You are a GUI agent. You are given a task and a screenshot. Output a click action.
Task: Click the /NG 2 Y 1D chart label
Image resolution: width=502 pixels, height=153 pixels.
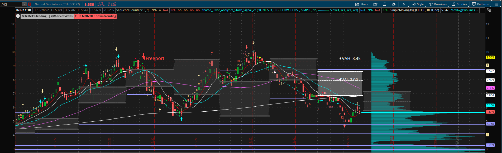tap(23, 10)
